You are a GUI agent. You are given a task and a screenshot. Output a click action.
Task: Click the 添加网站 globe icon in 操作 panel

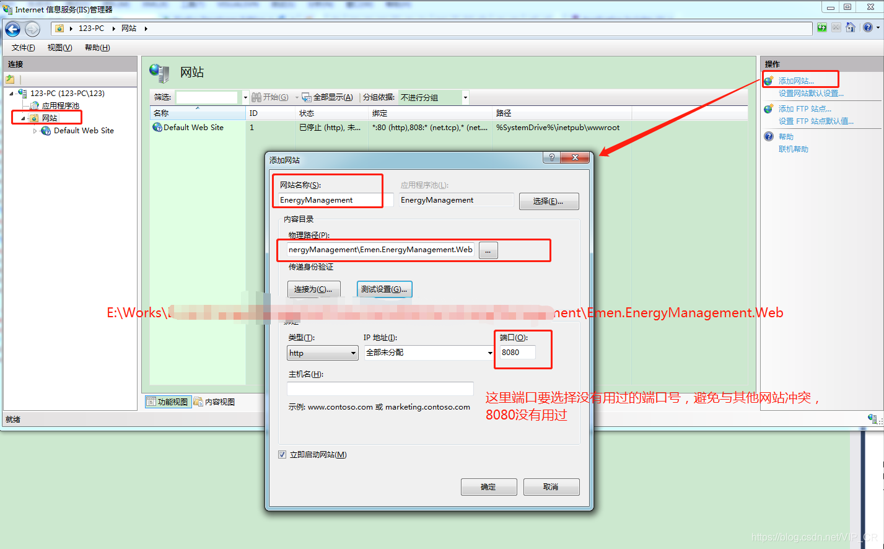click(x=769, y=81)
